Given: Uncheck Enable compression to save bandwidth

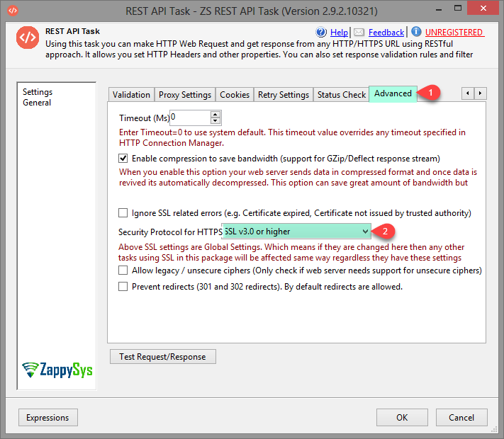Looking at the screenshot, I should click(123, 159).
